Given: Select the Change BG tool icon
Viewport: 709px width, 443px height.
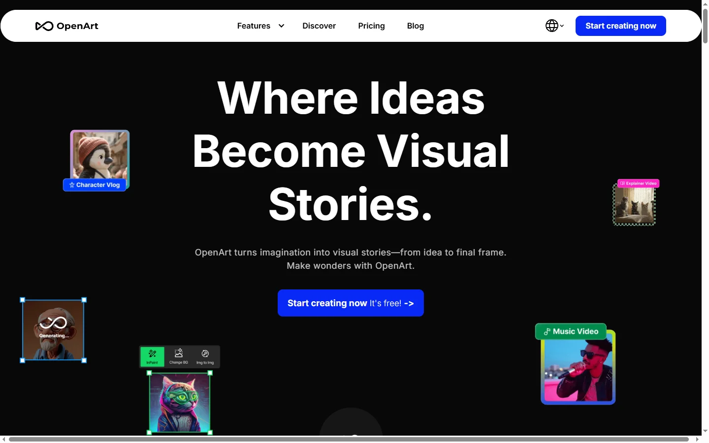Looking at the screenshot, I should pos(179,356).
